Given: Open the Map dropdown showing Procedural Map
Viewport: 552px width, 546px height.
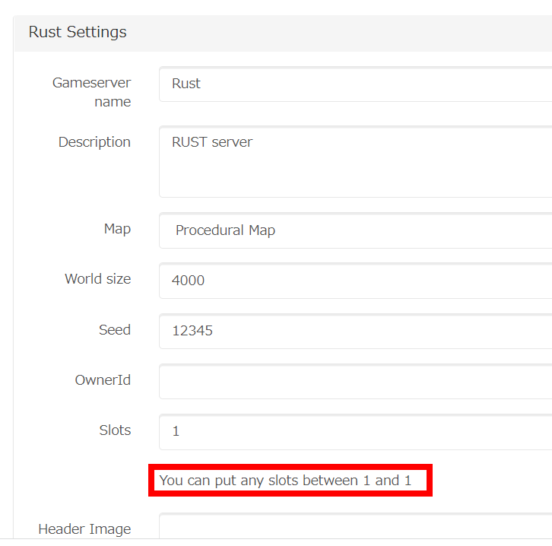Looking at the screenshot, I should point(356,230).
